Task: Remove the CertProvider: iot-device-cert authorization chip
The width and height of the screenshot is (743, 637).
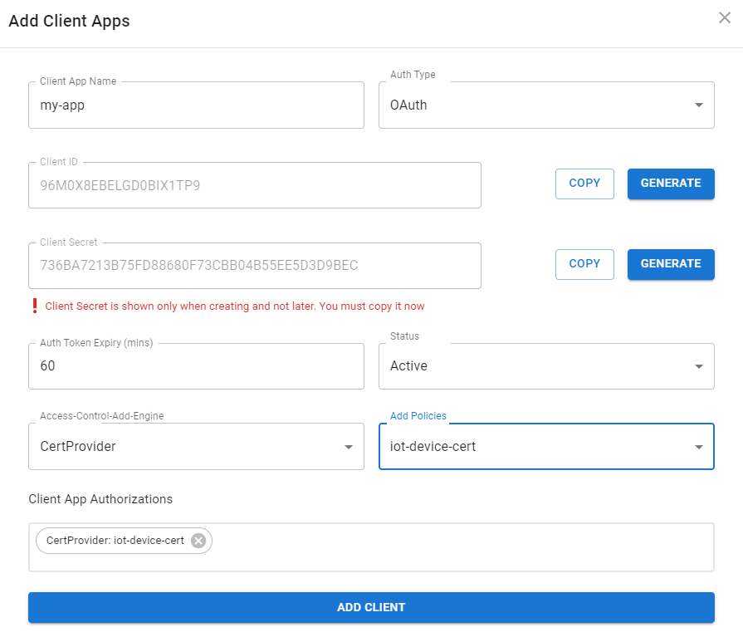Action: (x=198, y=541)
